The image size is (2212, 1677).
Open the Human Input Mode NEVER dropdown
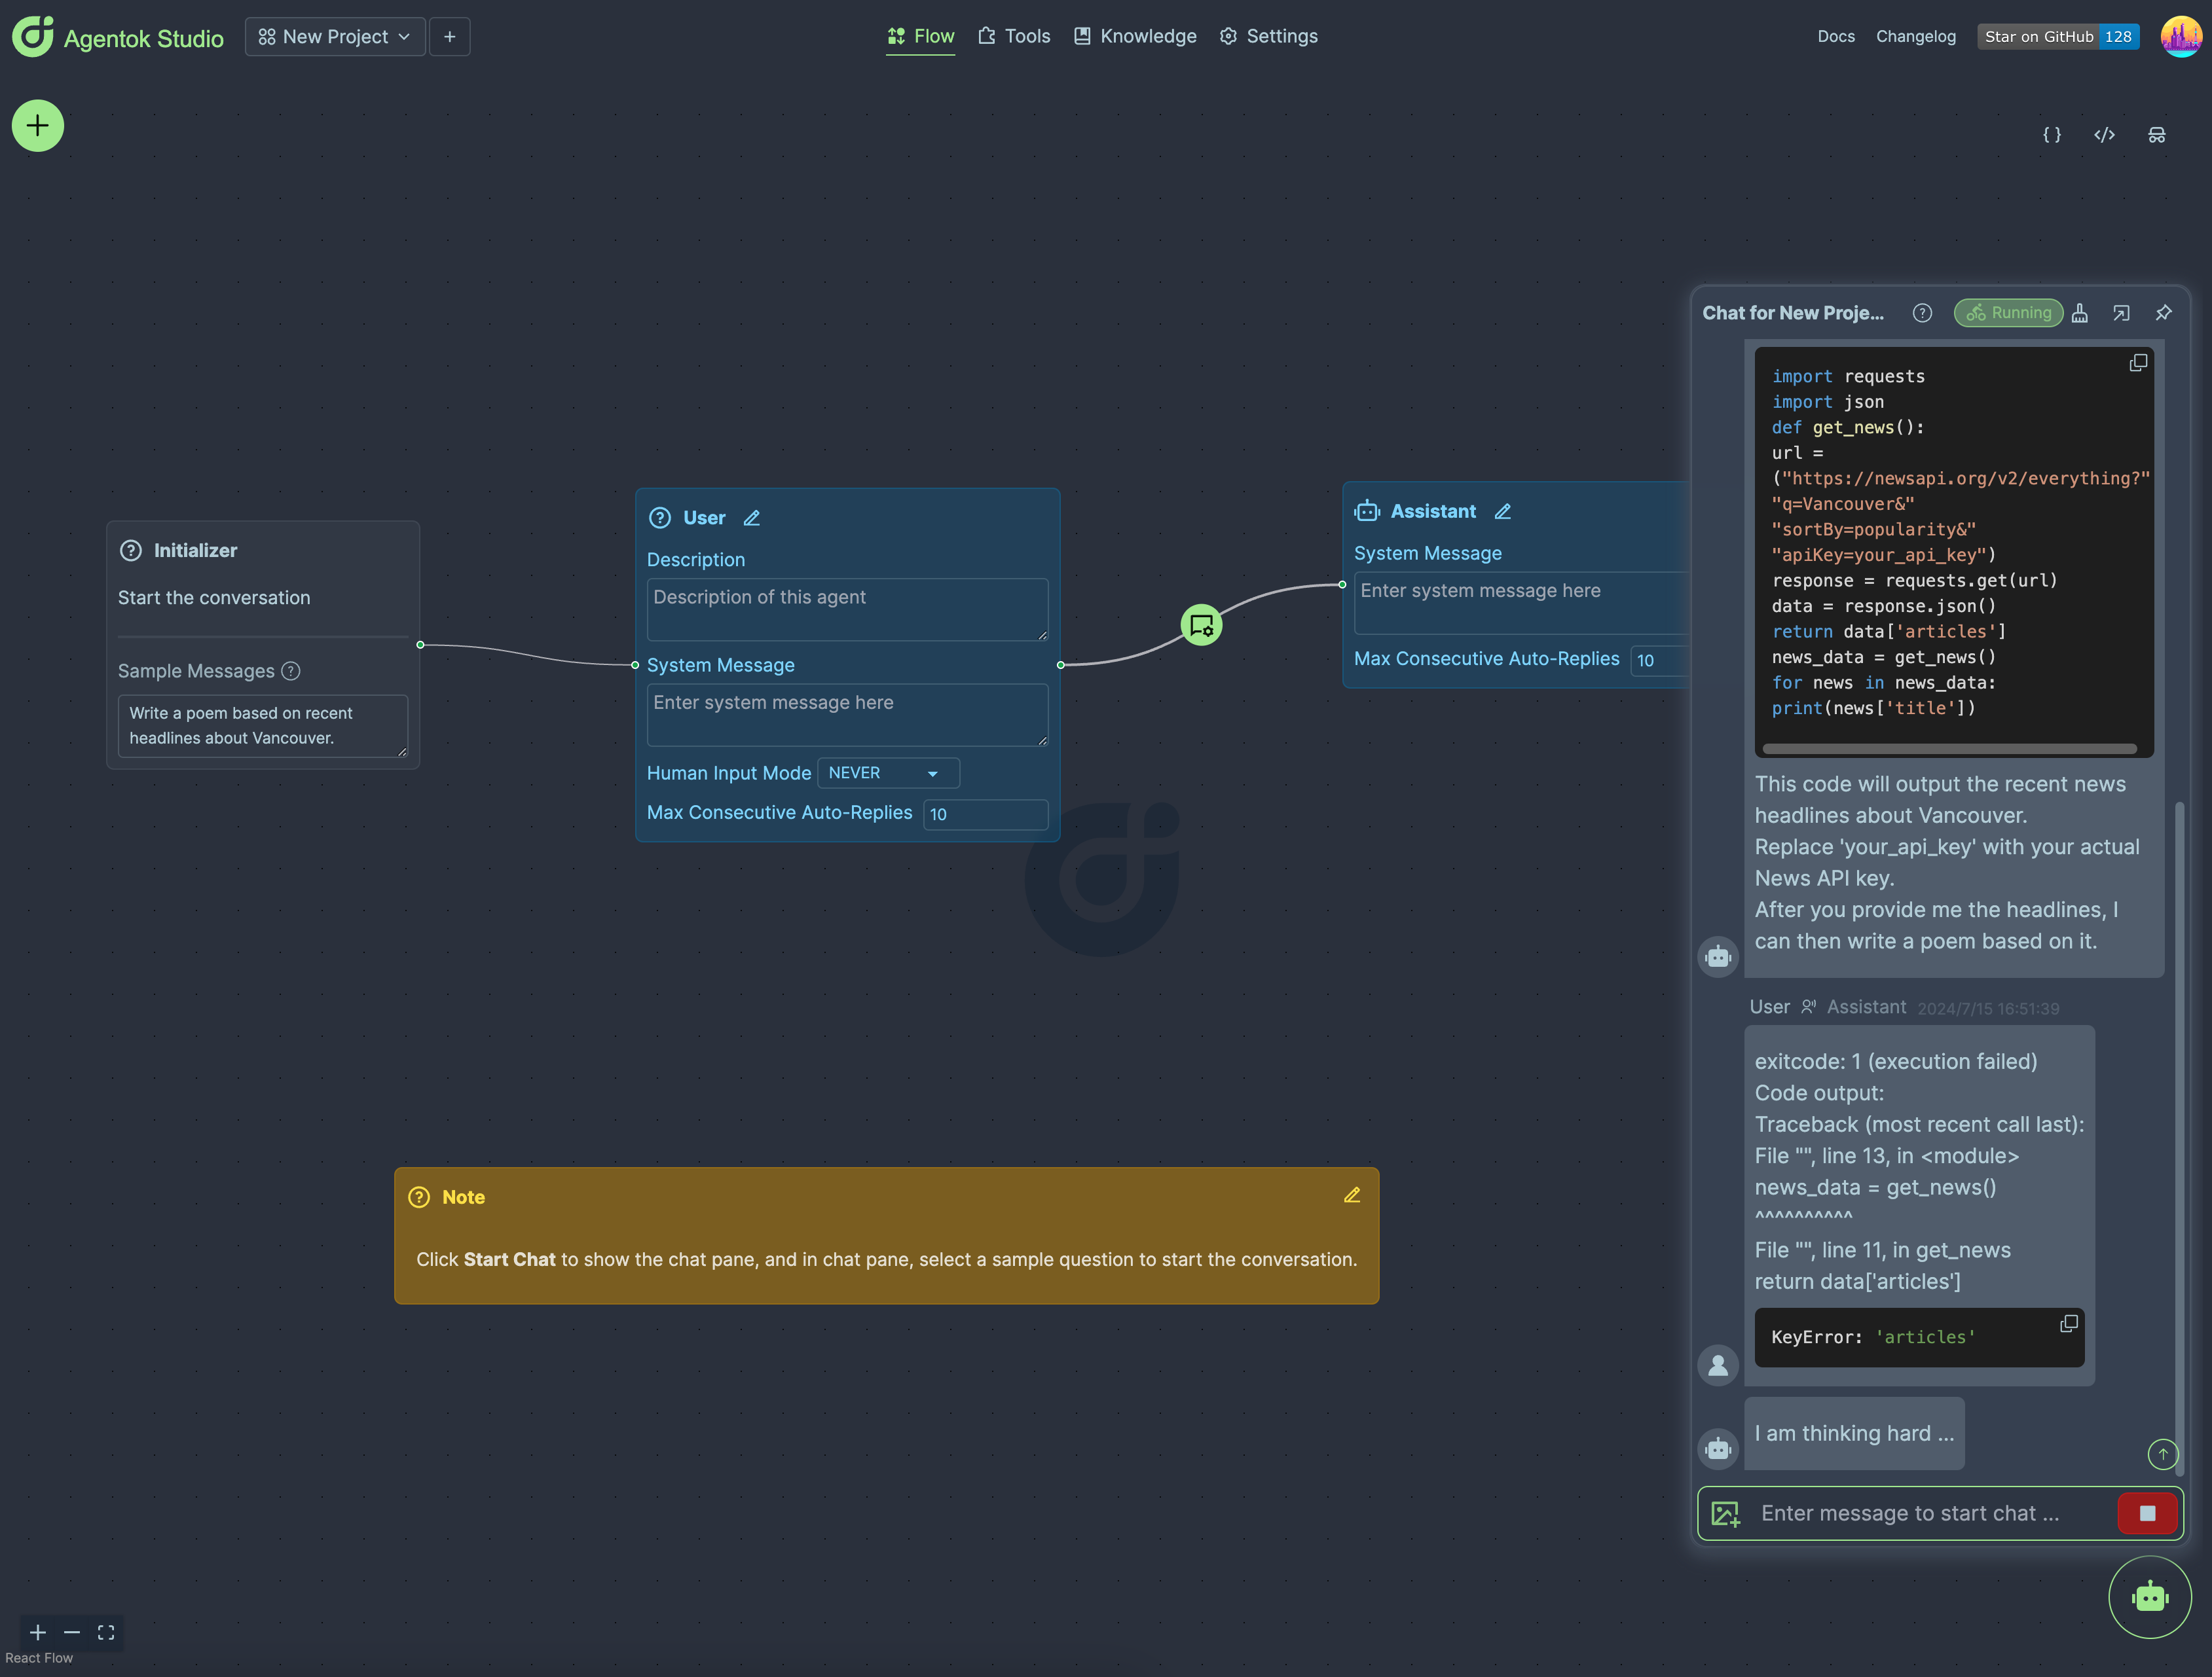pyautogui.click(x=887, y=772)
